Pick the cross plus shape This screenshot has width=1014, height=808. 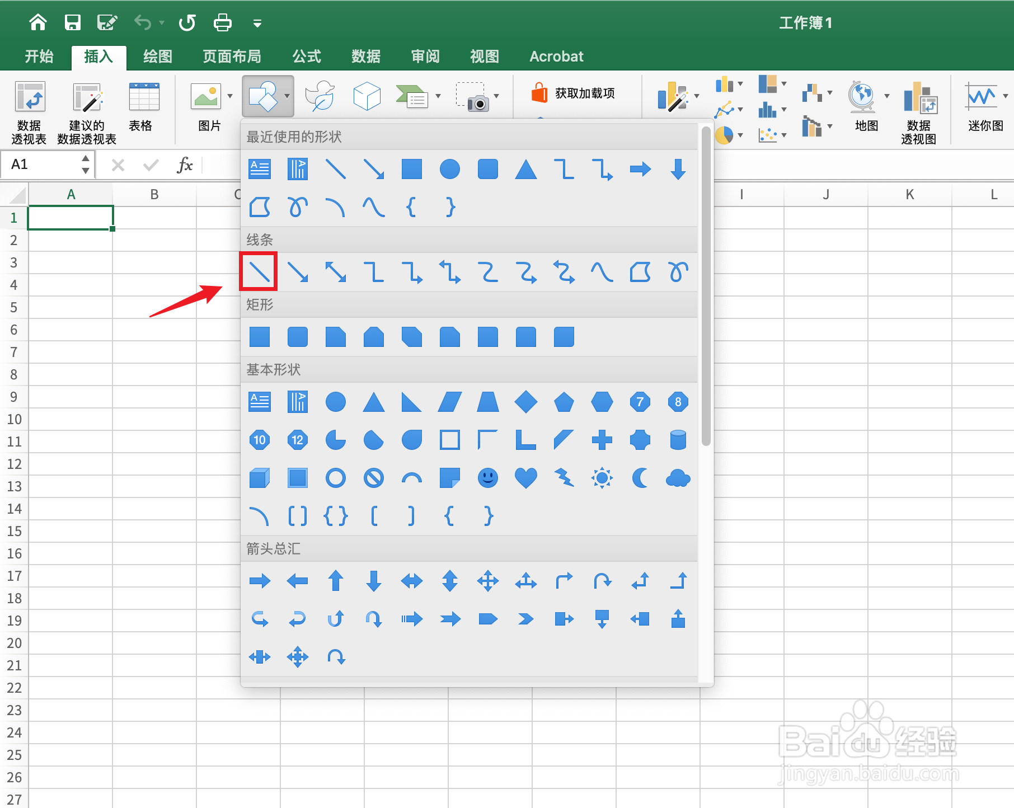pos(602,440)
